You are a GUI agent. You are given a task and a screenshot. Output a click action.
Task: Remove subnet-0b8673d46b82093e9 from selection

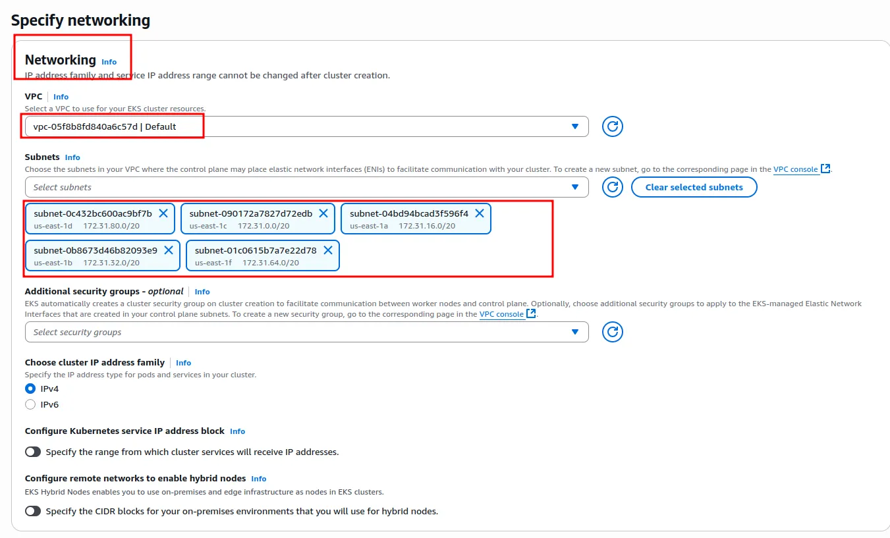pos(169,250)
